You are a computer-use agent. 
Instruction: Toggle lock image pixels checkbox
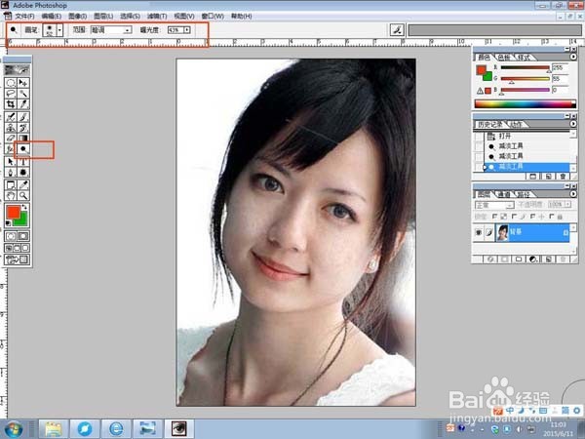click(514, 217)
